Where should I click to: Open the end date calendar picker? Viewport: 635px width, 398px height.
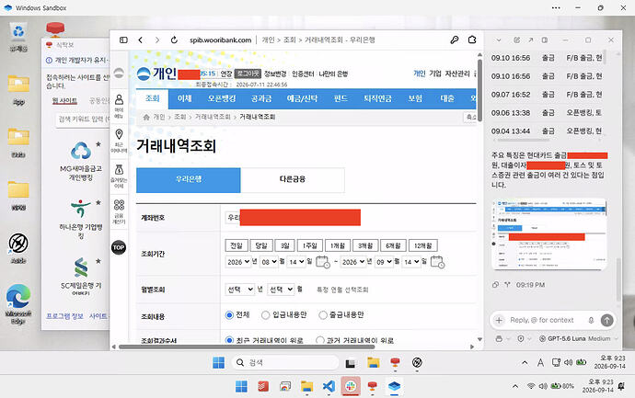point(437,262)
